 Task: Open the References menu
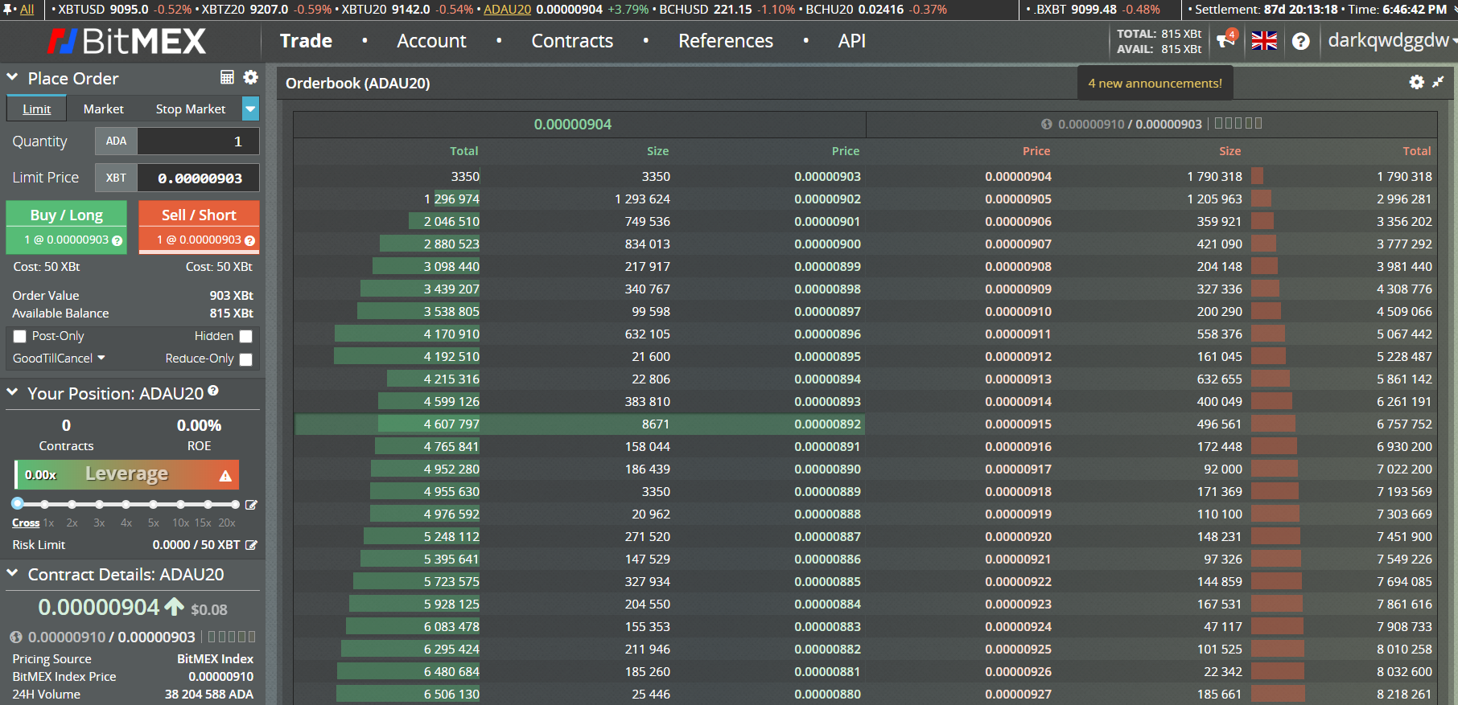click(x=726, y=40)
